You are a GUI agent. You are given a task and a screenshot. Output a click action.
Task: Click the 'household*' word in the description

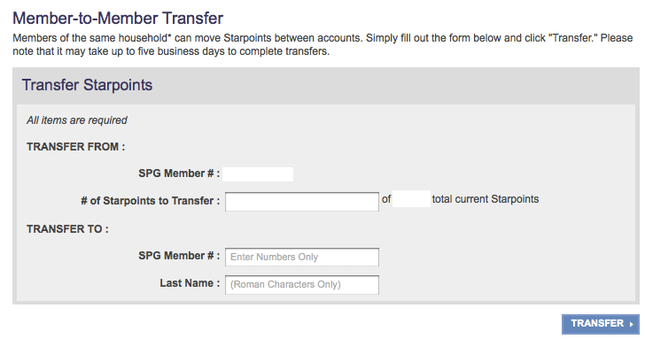144,38
